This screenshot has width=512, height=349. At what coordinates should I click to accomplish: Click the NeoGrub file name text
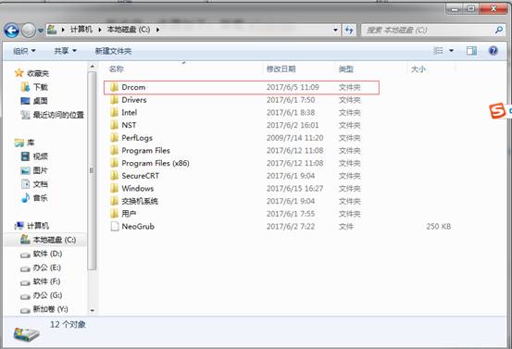point(138,226)
